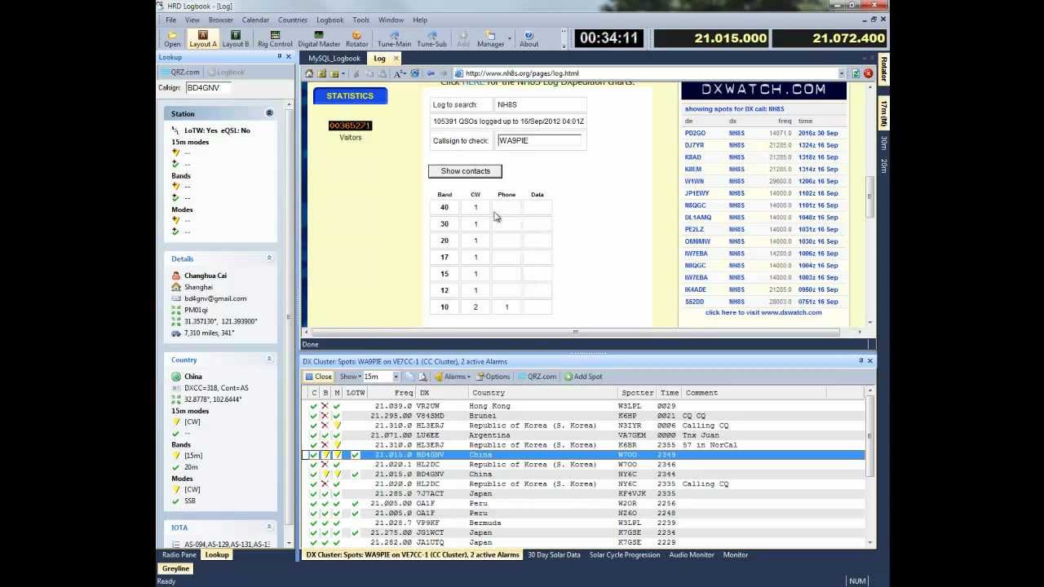The height and width of the screenshot is (587, 1044).
Task: Open 30 Day Solar Data tab
Action: coord(554,554)
